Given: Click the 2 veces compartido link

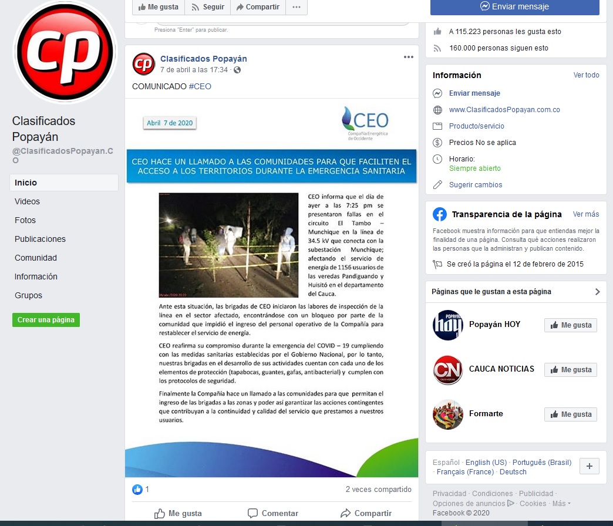Looking at the screenshot, I should [379, 489].
